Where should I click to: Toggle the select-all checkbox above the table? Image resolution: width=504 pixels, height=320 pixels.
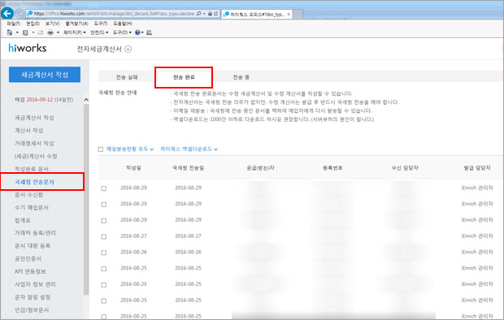point(101,149)
